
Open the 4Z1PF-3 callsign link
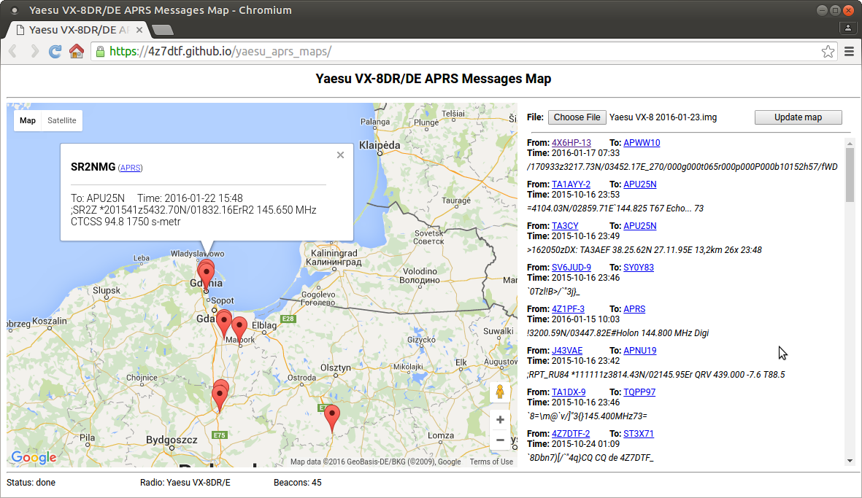point(568,309)
